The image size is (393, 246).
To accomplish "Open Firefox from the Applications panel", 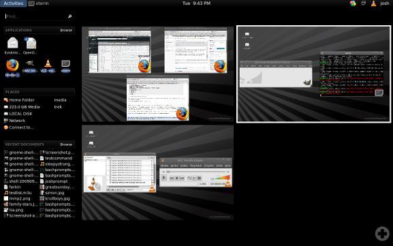I will pyautogui.click(x=12, y=65).
